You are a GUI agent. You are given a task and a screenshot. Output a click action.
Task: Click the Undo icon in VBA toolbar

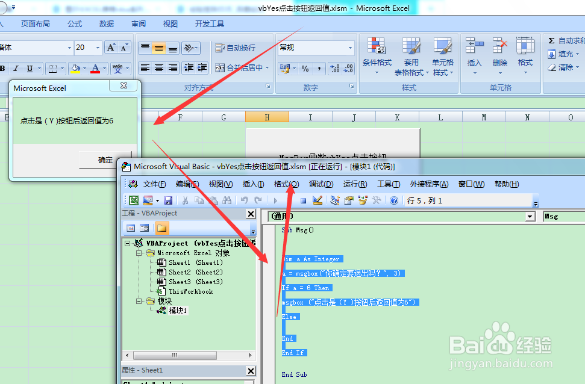(245, 200)
